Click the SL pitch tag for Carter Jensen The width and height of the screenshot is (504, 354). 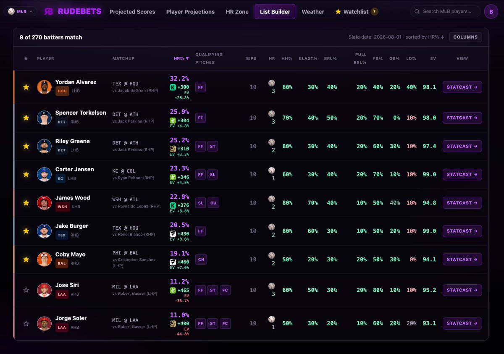pos(213,174)
